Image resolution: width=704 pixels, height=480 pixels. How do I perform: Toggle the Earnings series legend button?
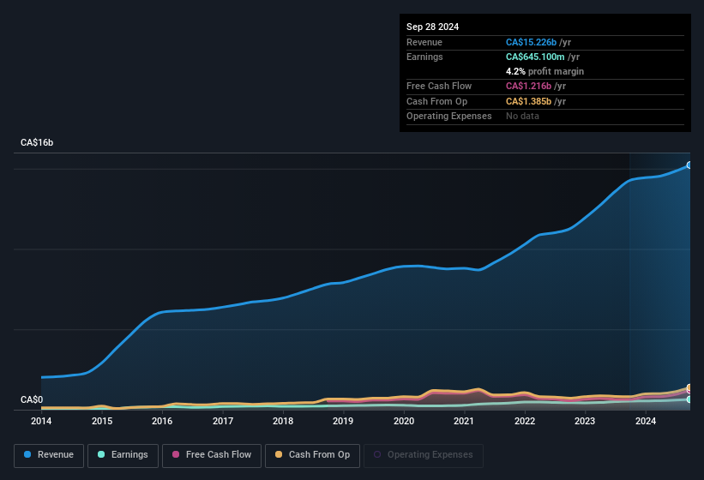click(123, 455)
